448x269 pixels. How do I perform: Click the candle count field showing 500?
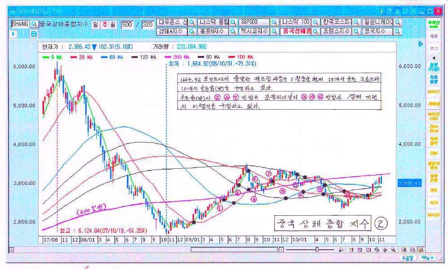click(127, 24)
